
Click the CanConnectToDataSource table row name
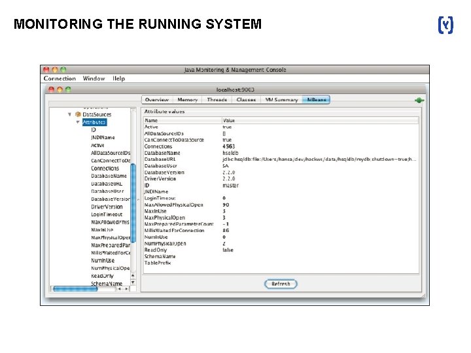pyautogui.click(x=174, y=140)
